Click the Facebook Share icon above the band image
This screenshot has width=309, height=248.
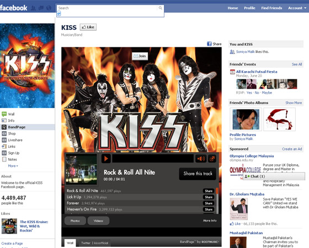209,44
